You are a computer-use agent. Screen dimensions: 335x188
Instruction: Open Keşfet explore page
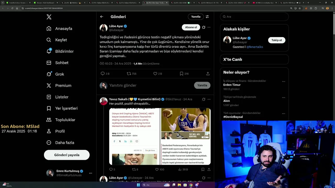57,40
